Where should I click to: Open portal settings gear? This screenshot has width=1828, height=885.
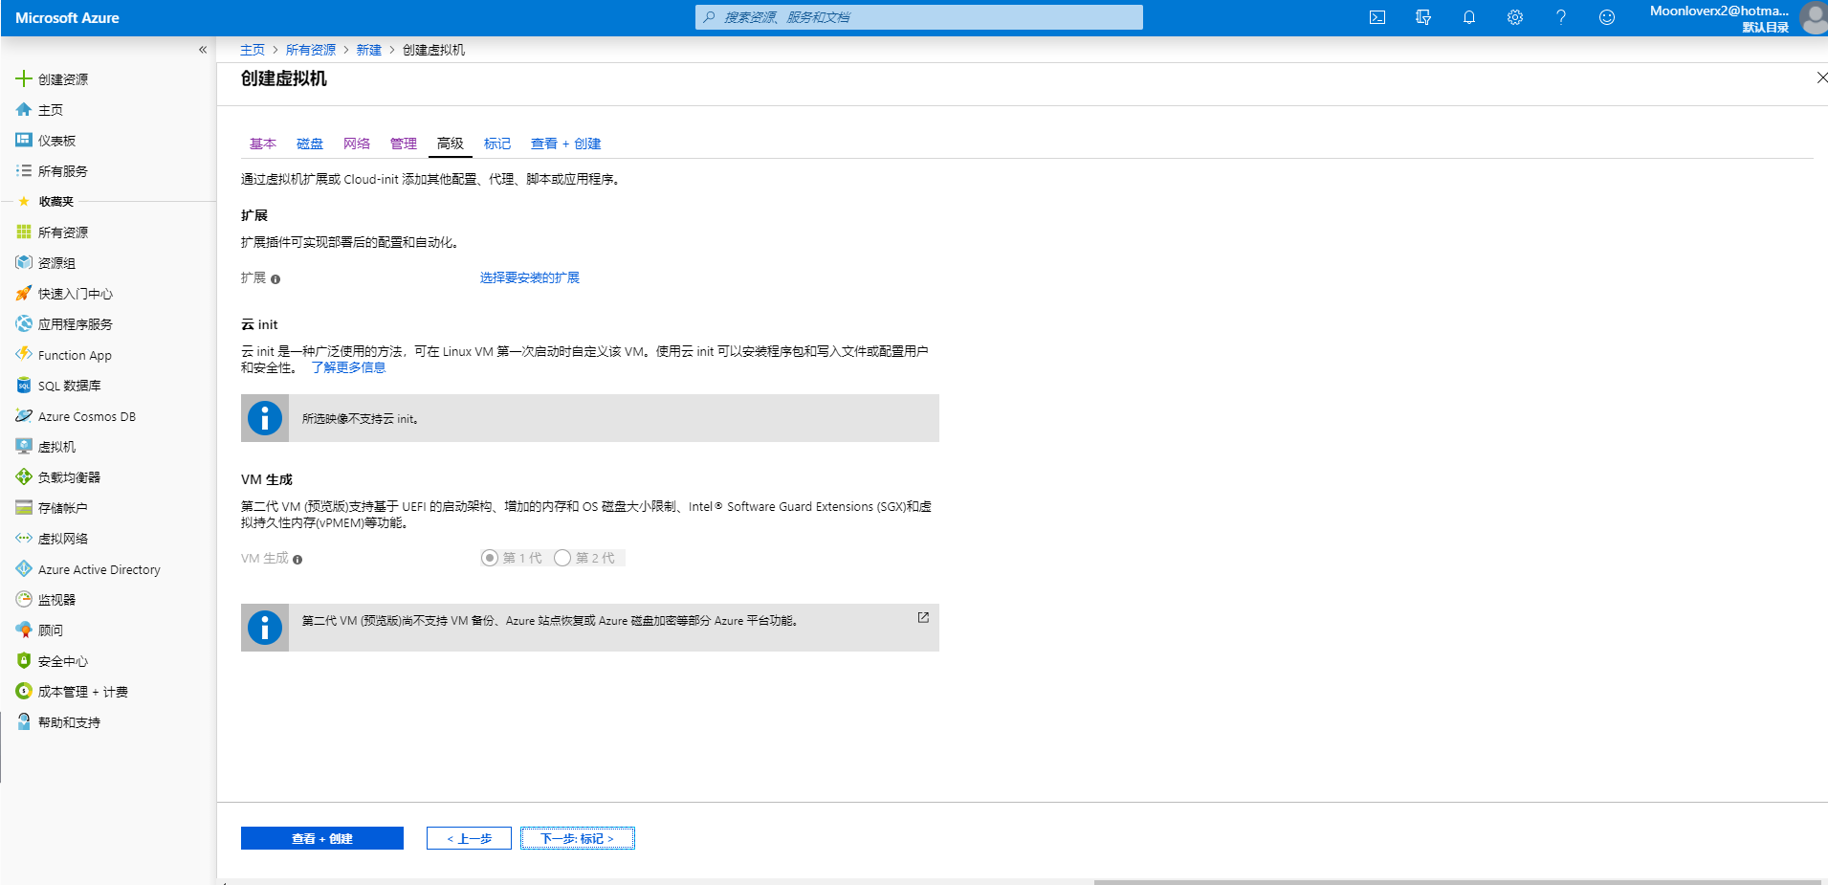[1515, 17]
